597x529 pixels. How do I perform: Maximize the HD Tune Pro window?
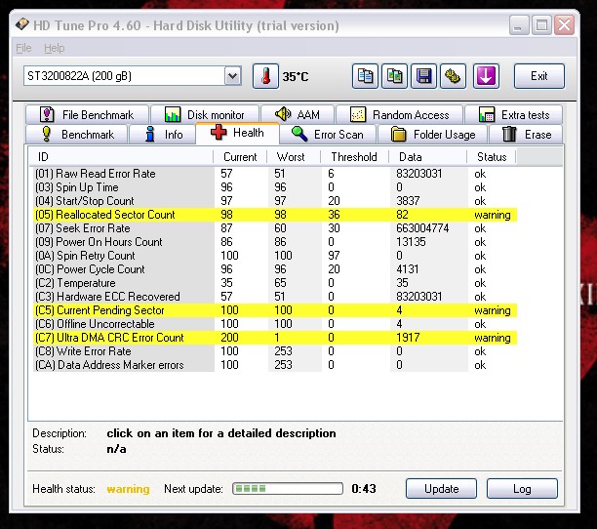(541, 25)
